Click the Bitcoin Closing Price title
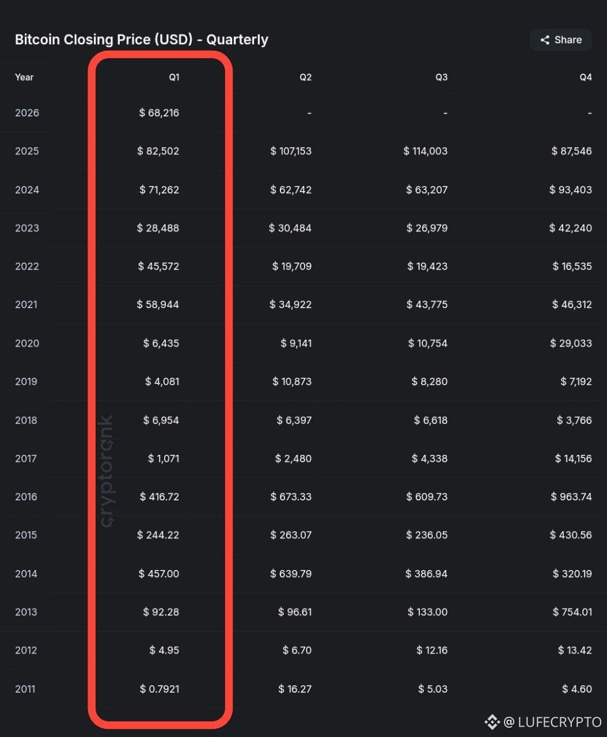 click(142, 40)
